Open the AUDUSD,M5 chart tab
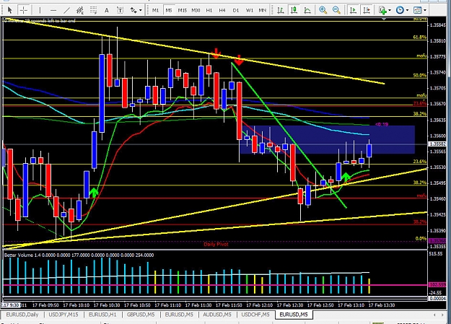 click(217, 315)
